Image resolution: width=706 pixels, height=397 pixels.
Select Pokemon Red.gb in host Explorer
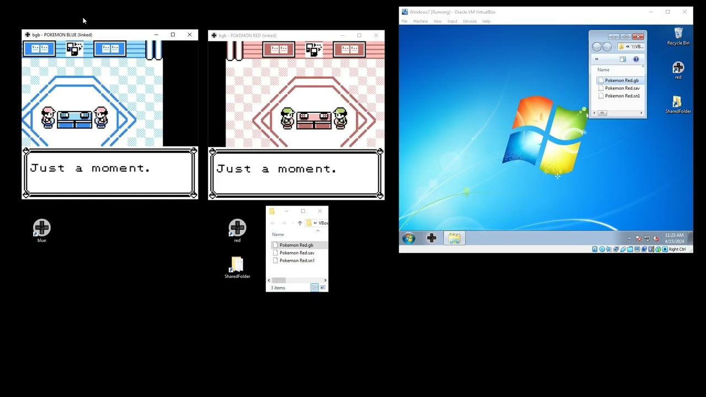point(296,245)
